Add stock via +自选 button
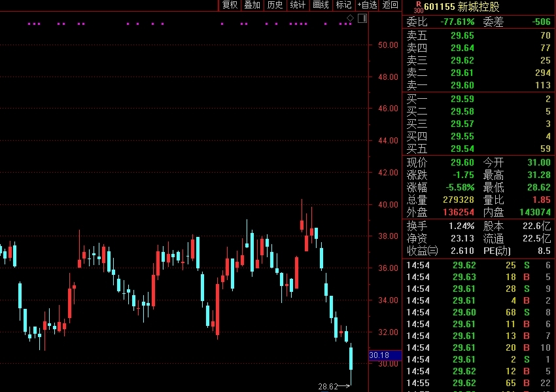Viewport: 556px width, 392px height. tap(367, 5)
